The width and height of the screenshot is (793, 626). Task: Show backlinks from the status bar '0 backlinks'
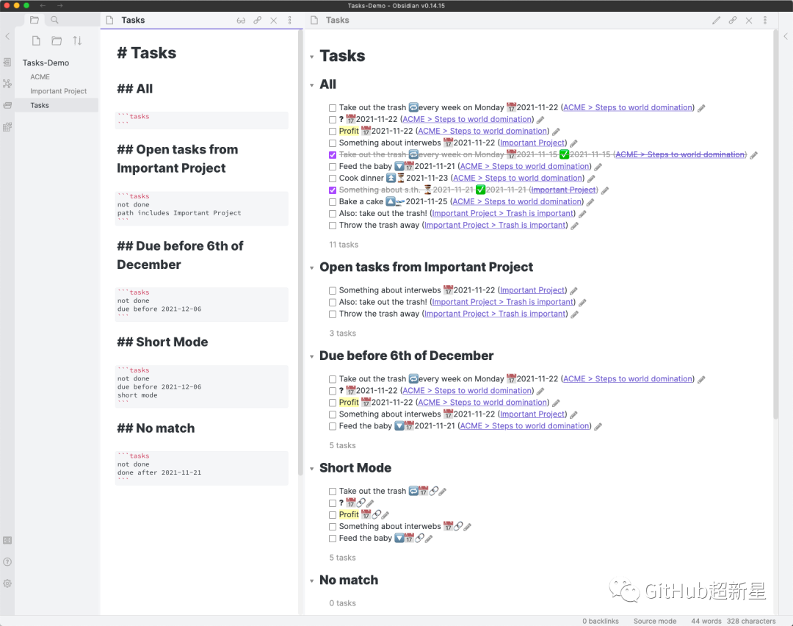(601, 621)
